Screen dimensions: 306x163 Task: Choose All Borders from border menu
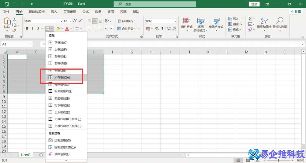coord(62,77)
